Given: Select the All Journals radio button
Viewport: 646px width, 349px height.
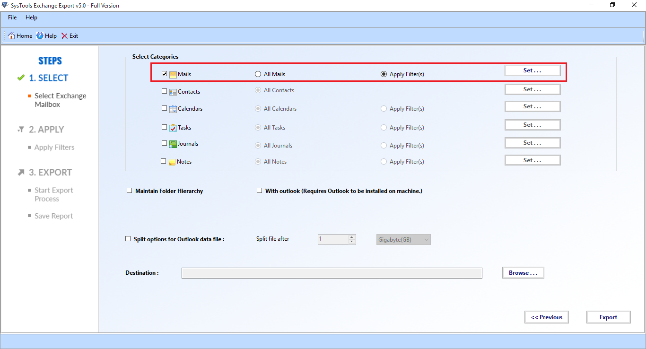Looking at the screenshot, I should point(258,146).
